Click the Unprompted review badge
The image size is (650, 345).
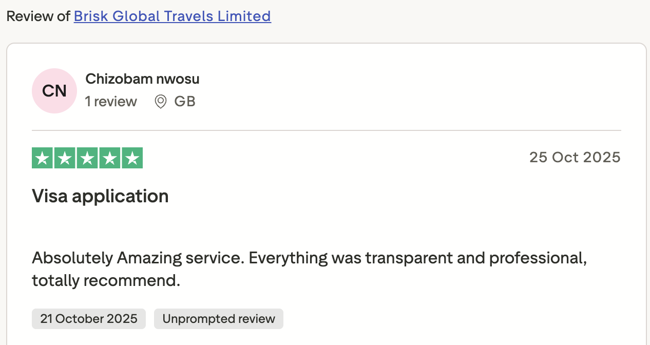218,319
